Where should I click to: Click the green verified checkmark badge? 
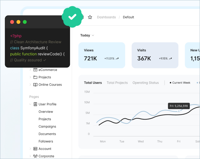tap(72, 17)
